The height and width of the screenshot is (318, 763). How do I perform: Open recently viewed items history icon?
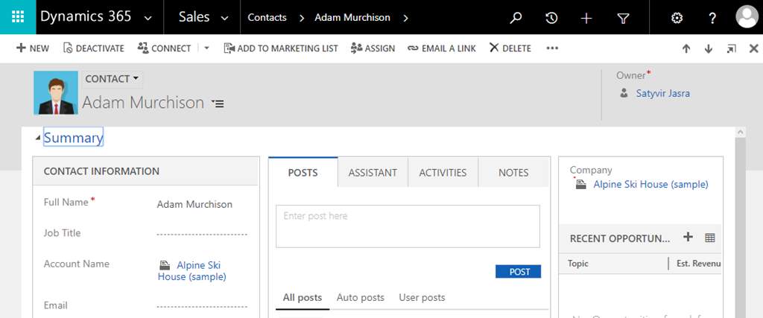point(551,18)
